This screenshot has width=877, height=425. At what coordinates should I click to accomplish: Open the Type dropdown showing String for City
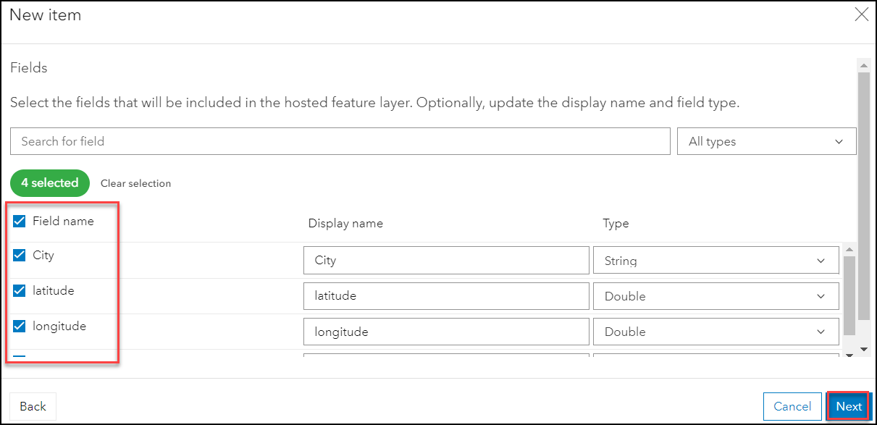pos(716,260)
